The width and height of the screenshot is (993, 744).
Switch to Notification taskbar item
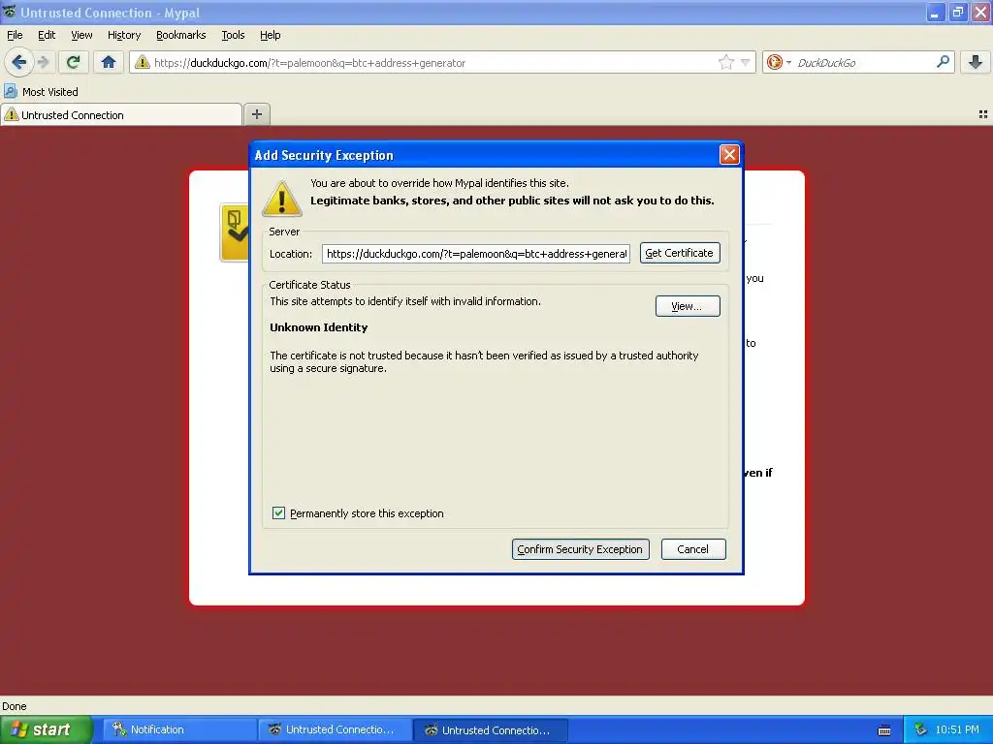(179, 729)
